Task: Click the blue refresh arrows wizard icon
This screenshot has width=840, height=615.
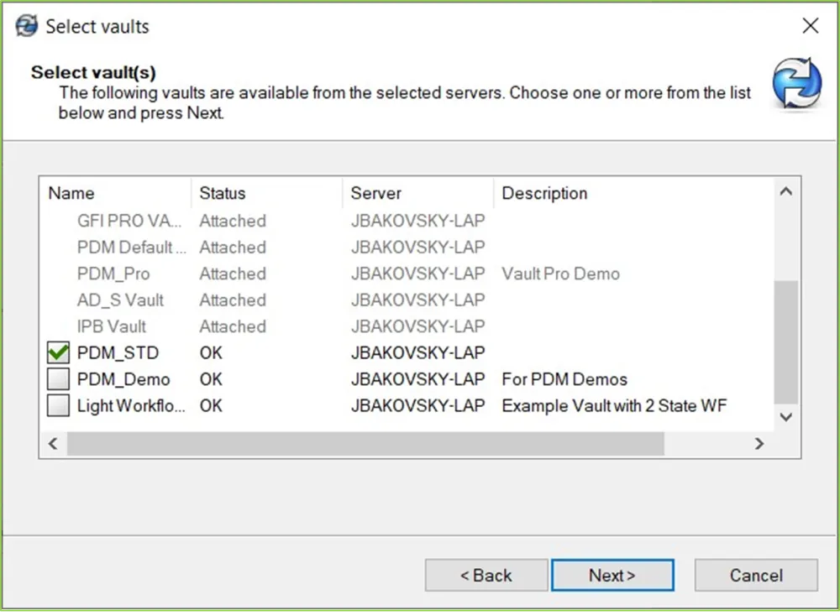Action: tap(796, 85)
